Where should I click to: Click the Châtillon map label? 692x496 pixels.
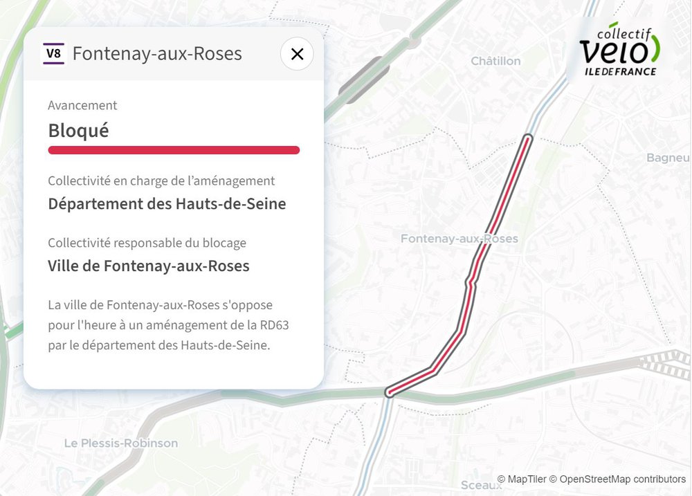pos(495,61)
